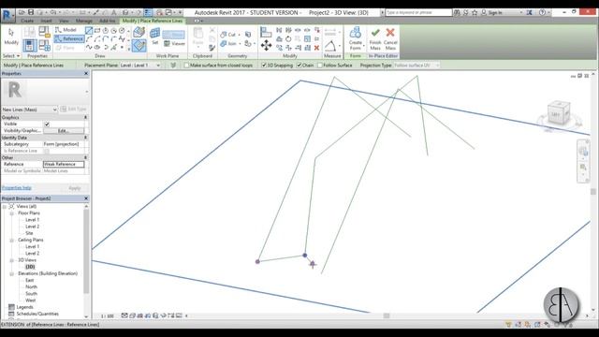Click the 1 : 100 view scale

pos(108,316)
